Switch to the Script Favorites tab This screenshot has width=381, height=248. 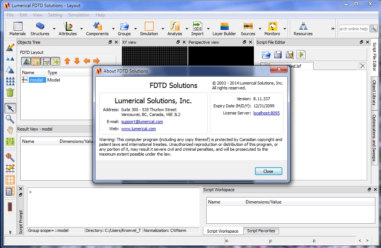click(261, 231)
